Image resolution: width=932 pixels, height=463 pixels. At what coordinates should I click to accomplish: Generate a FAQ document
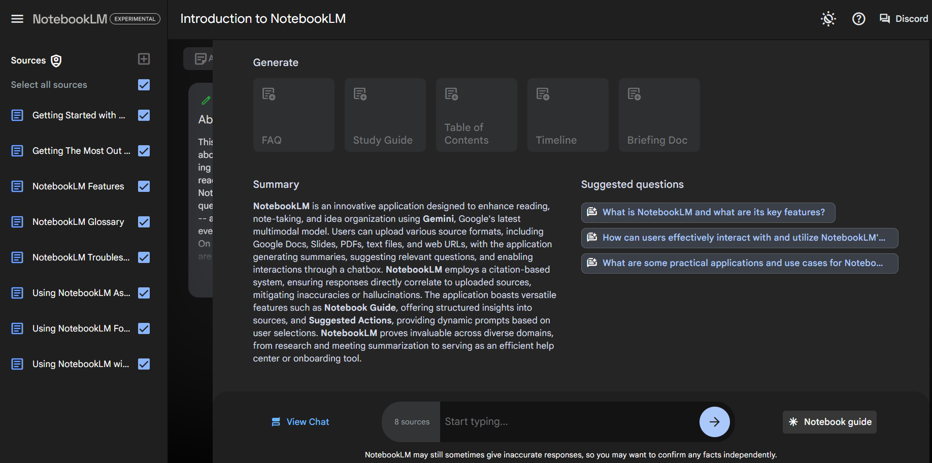pyautogui.click(x=294, y=115)
